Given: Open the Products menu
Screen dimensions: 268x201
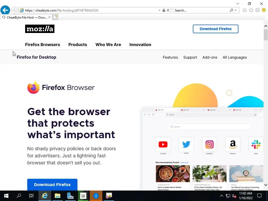Looking at the screenshot, I should (x=78, y=44).
